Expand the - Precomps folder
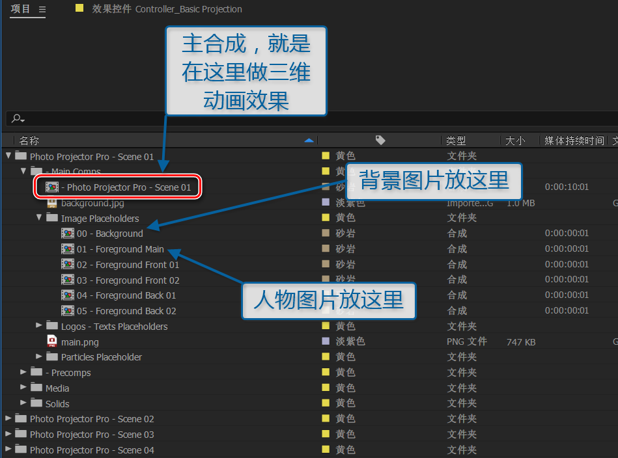 [23, 371]
